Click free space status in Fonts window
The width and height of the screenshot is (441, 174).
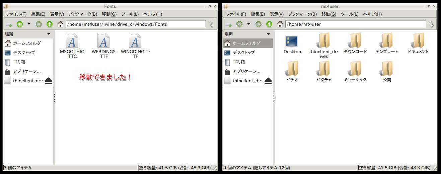[x=175, y=168]
